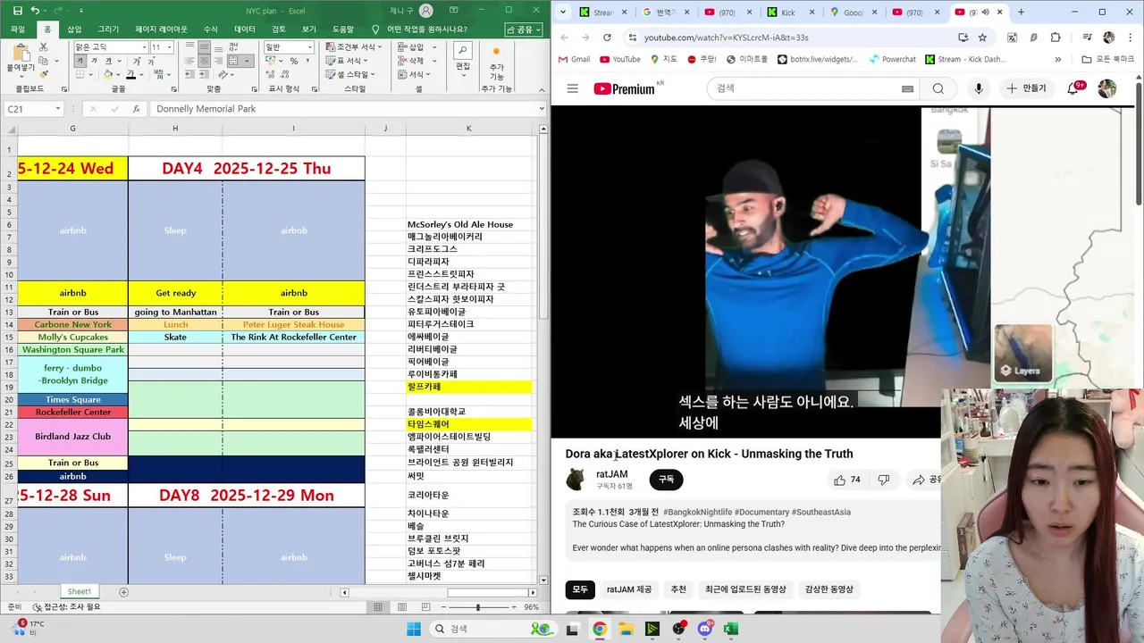1144x643 pixels.
Task: Open File Explorer from the taskbar
Action: point(625,629)
